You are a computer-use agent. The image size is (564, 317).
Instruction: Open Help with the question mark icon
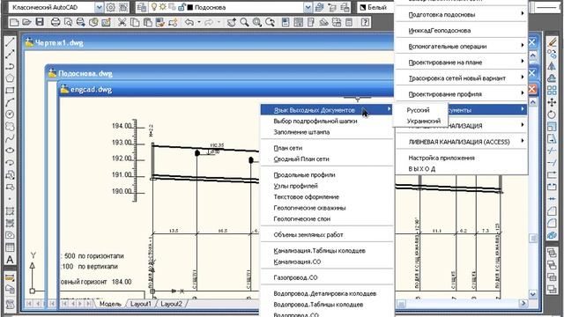click(x=365, y=22)
